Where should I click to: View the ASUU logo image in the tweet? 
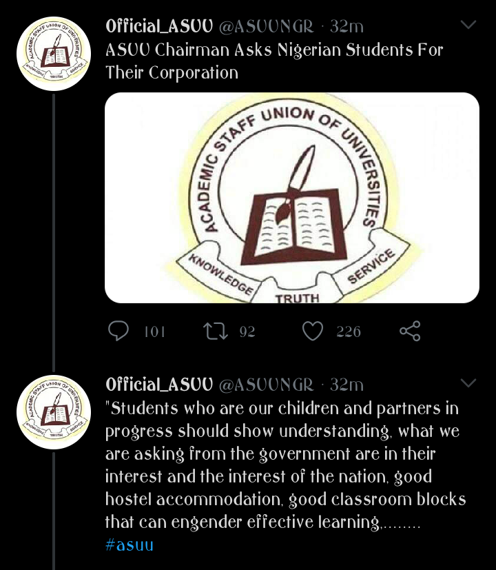(292, 198)
